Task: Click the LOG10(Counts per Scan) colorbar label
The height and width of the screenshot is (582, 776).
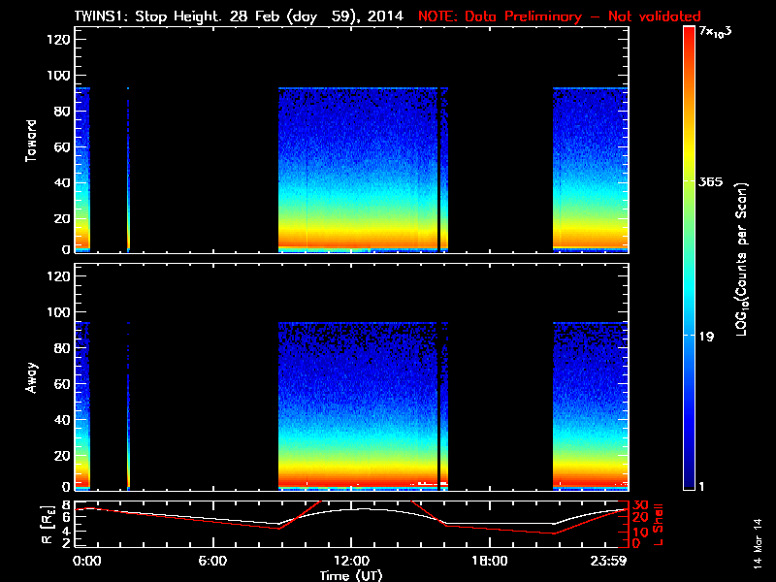Action: pos(742,259)
